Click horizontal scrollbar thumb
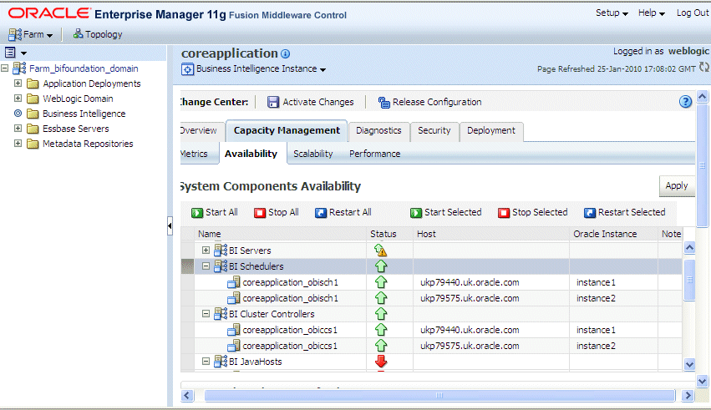This screenshot has width=711, height=410. pyautogui.click(x=439, y=396)
